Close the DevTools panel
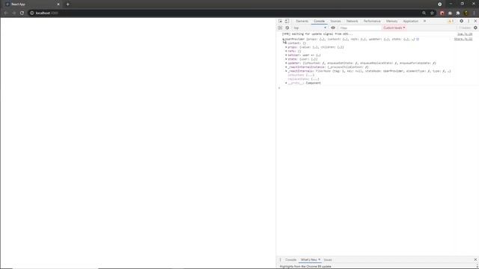Viewport: 479px width, 269px height. tap(475, 21)
